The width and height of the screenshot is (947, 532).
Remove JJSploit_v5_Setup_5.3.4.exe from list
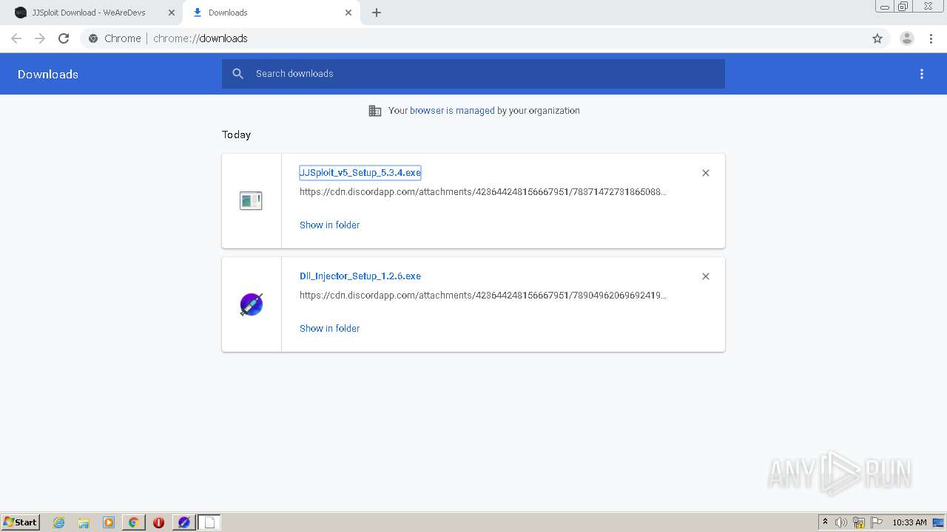[706, 173]
